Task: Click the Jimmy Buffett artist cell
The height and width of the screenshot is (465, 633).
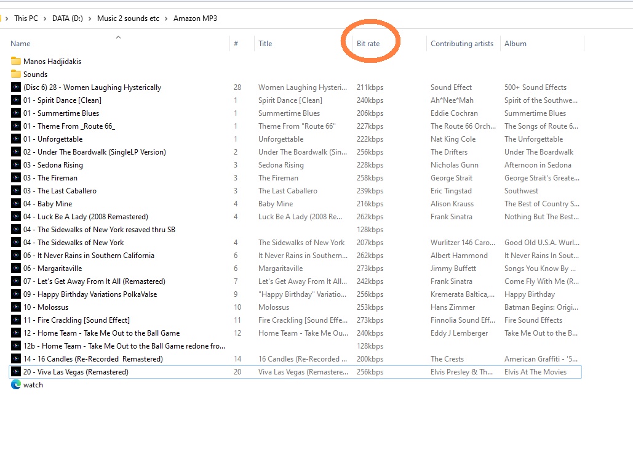Action: tap(453, 269)
